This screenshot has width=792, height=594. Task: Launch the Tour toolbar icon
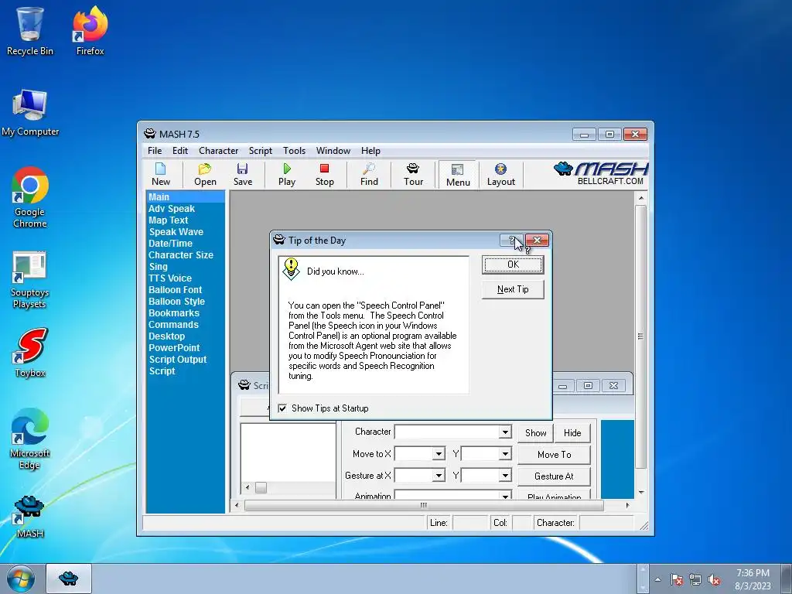[x=413, y=174]
